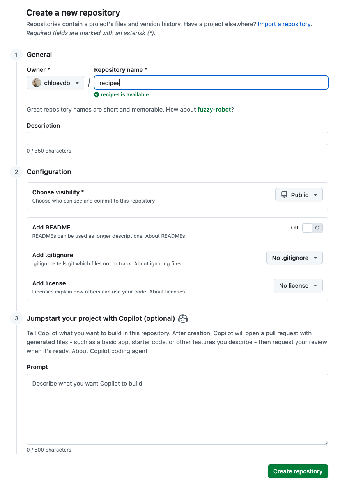
Task: Click the step 3 Jumpstart number marker
Action: 16,318
